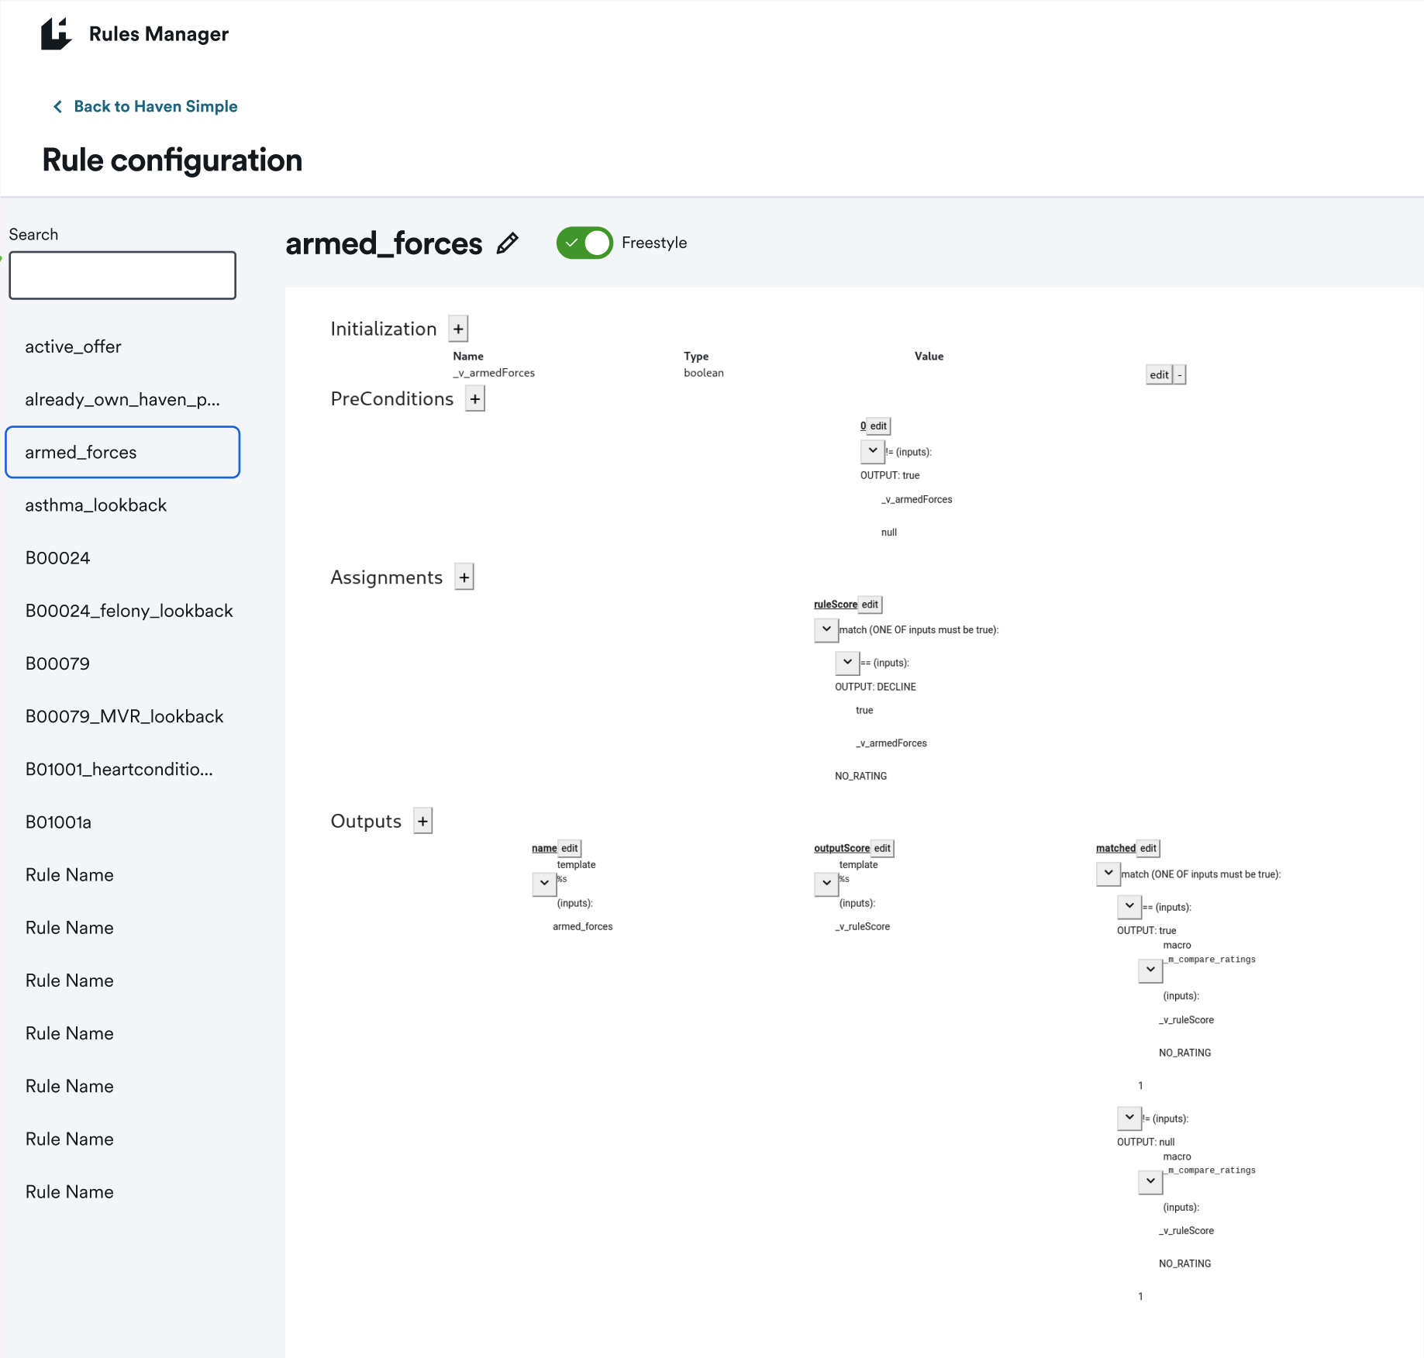The height and width of the screenshot is (1358, 1424).
Task: Click edit button for ruleScore assignment
Action: pyautogui.click(x=870, y=605)
